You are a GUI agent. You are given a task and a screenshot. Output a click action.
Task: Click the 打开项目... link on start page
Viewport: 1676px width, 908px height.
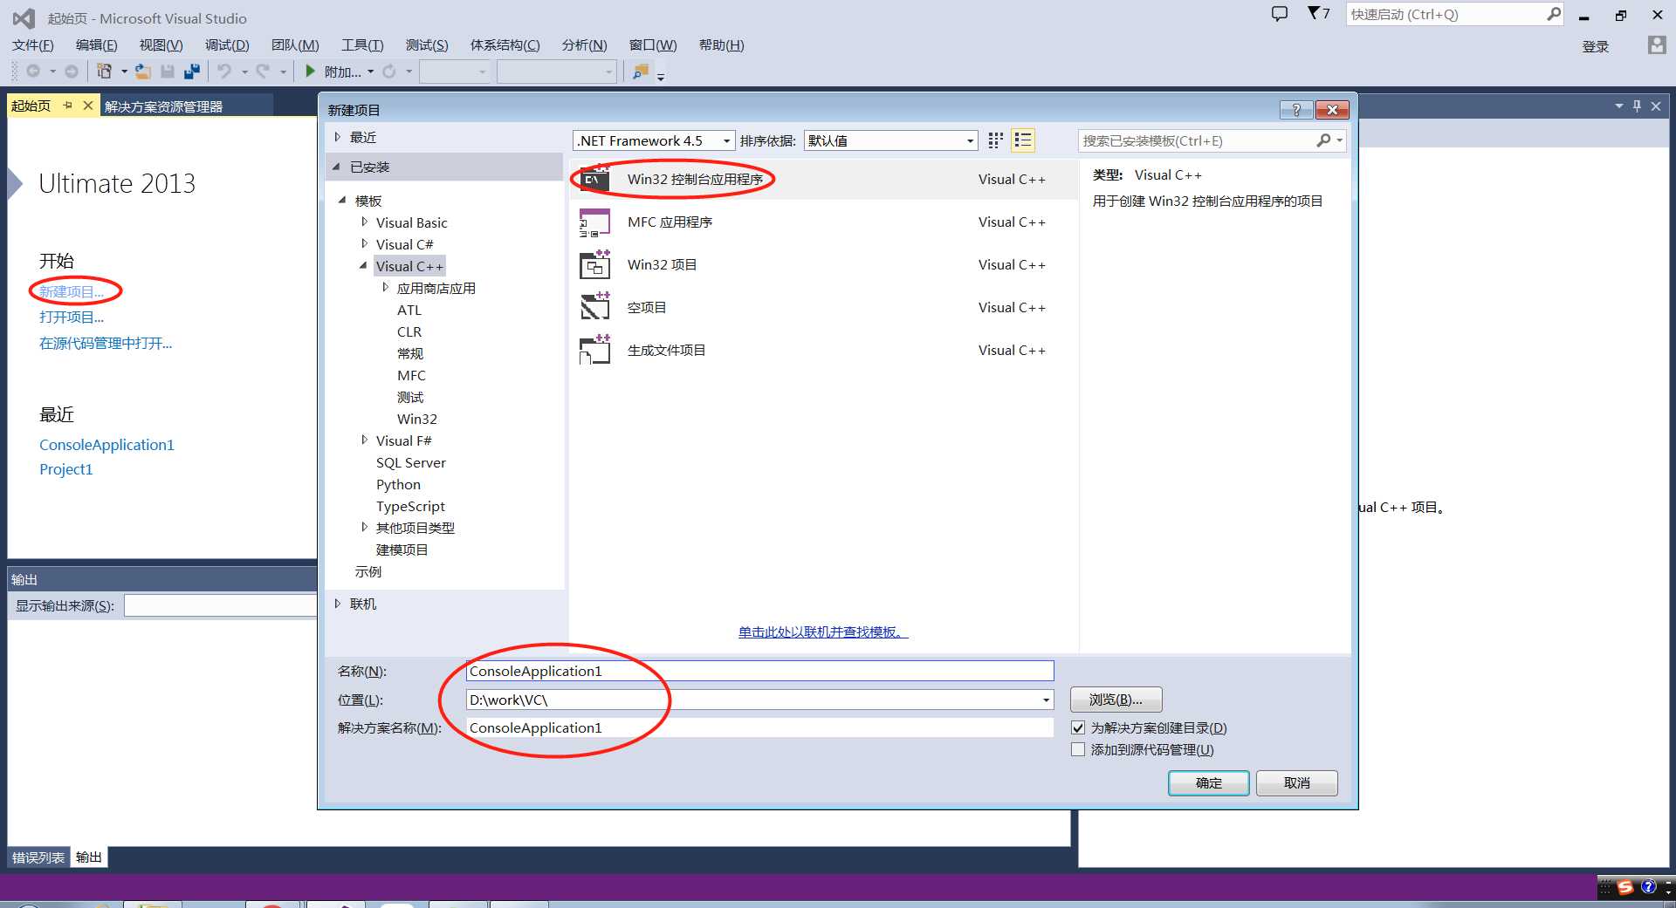72,317
